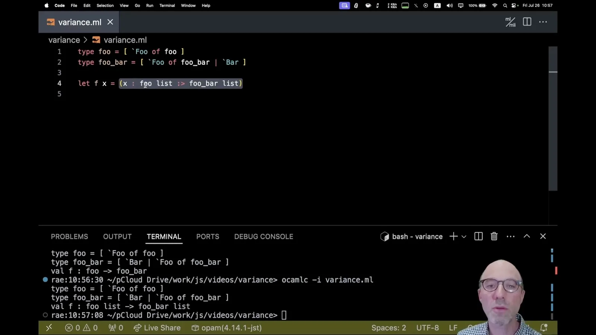Screen dimensions: 596x335
Task: Click the variance folder breadcrumb
Action: tap(64, 40)
